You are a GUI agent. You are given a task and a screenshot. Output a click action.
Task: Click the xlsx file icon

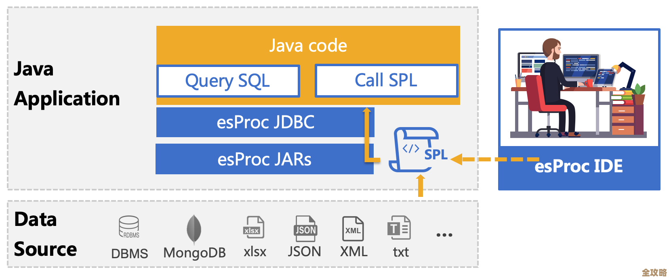[x=254, y=228]
